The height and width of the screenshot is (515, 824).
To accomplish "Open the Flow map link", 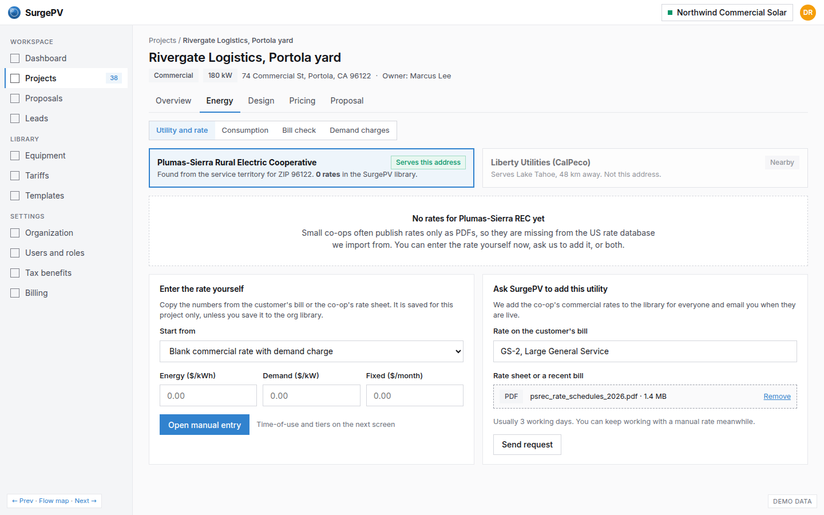I will point(54,501).
